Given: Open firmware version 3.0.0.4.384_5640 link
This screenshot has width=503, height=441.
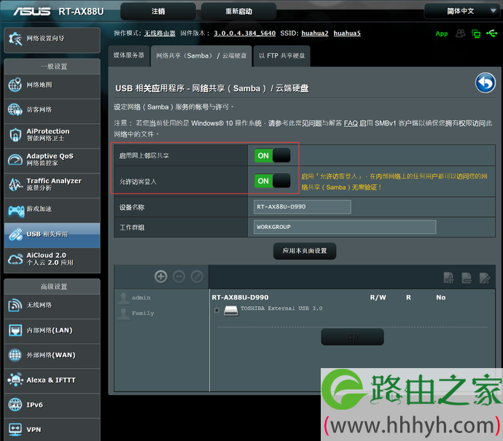Looking at the screenshot, I should pyautogui.click(x=245, y=34).
